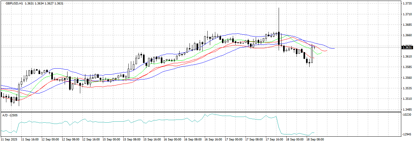
Task: Click the 1.3535 price axis label
Action: coord(407,88)
